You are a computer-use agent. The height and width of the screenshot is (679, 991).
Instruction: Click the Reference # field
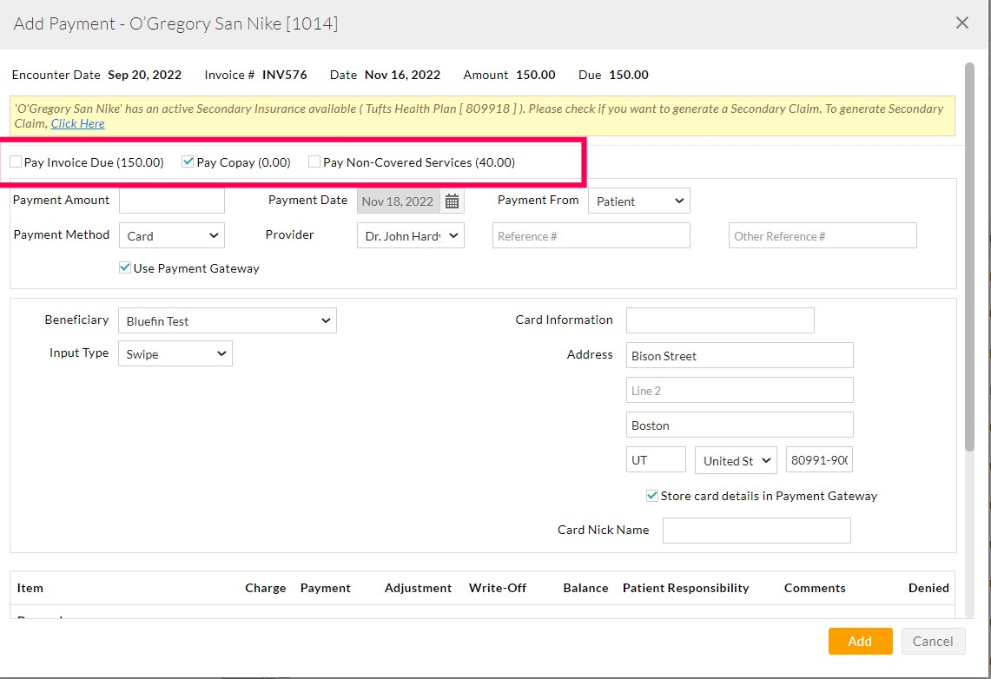point(591,234)
